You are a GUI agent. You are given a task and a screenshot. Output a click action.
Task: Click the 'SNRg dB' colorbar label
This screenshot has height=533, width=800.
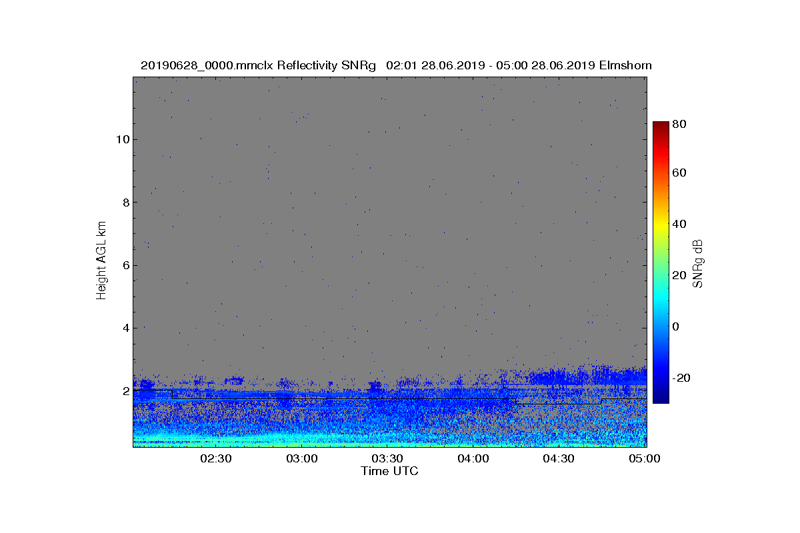click(698, 263)
